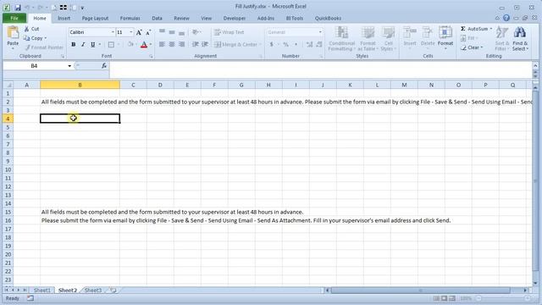Click the Percent Style icon
The image size is (542, 305).
click(x=285, y=44)
